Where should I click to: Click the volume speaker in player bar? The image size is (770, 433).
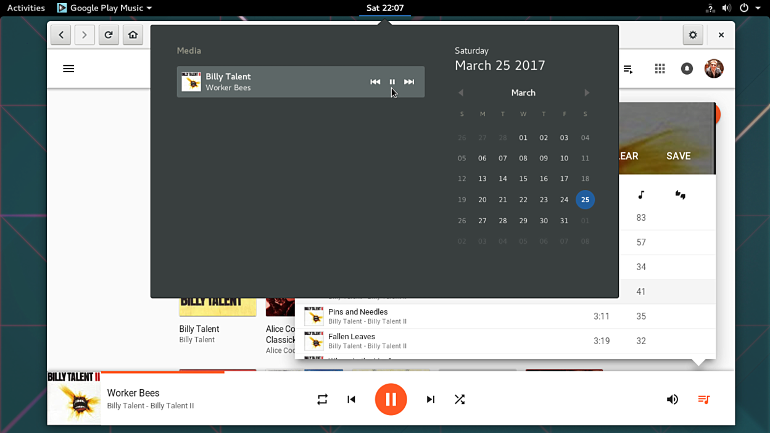tap(673, 400)
